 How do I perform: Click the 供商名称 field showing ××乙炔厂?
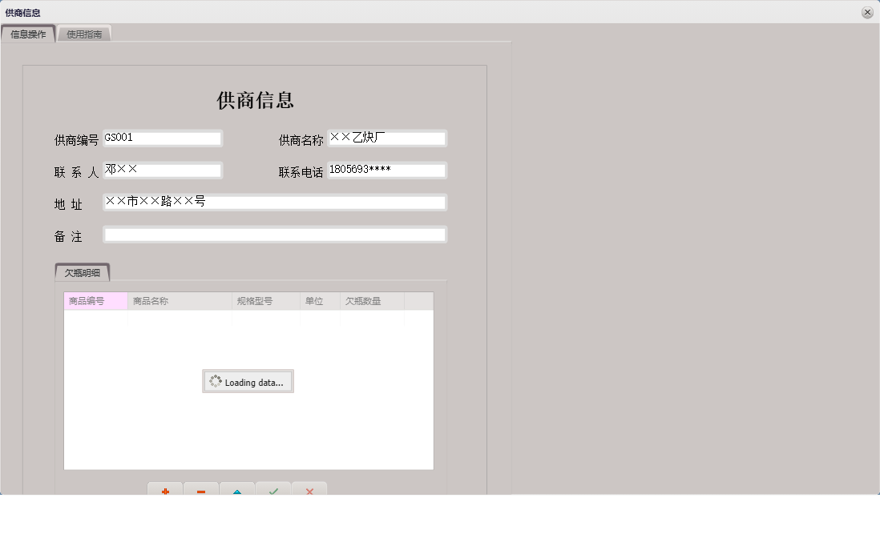click(x=387, y=138)
